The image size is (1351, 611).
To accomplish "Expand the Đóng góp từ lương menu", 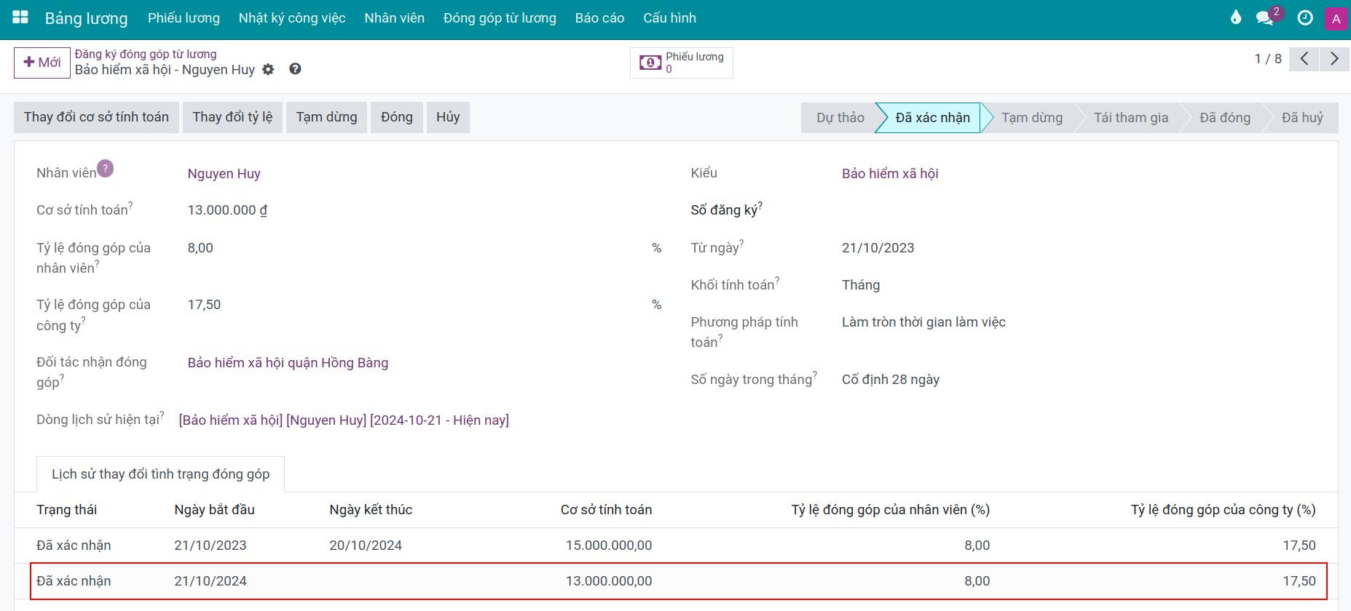I will click(500, 18).
